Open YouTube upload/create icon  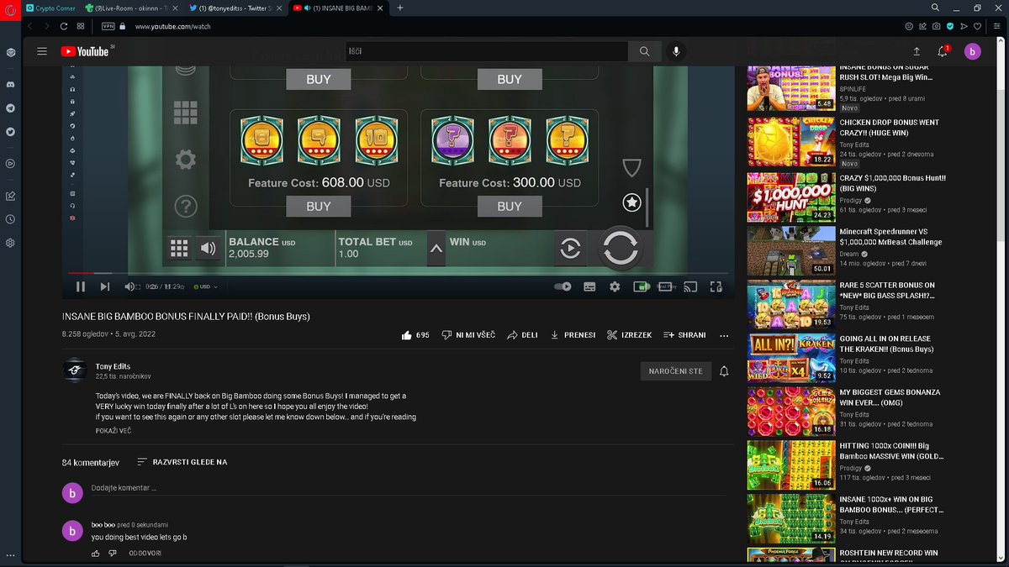click(917, 51)
